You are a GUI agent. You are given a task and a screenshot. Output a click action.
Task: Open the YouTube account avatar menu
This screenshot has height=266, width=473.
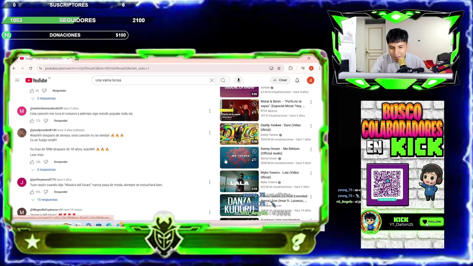pyautogui.click(x=310, y=80)
